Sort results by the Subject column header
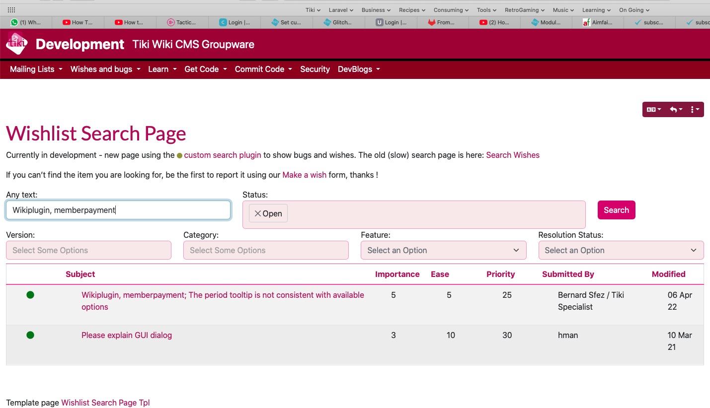This screenshot has height=408, width=710. pos(80,274)
